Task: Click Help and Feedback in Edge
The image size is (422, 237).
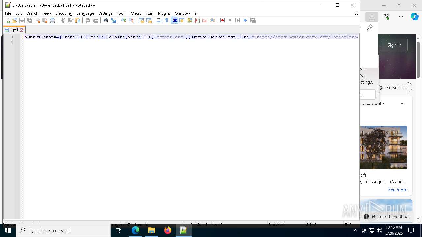Action: [x=387, y=217]
